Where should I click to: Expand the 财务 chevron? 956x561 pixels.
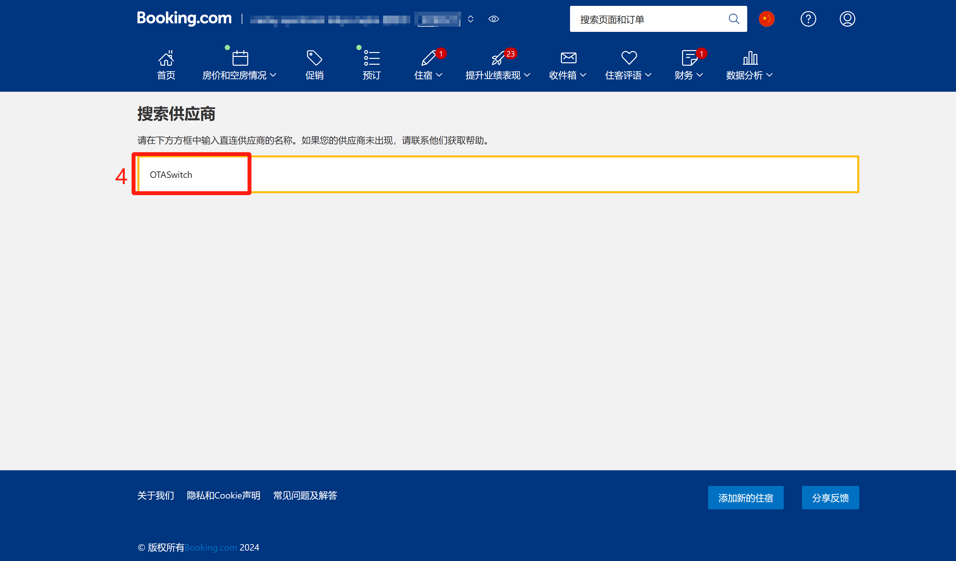700,75
